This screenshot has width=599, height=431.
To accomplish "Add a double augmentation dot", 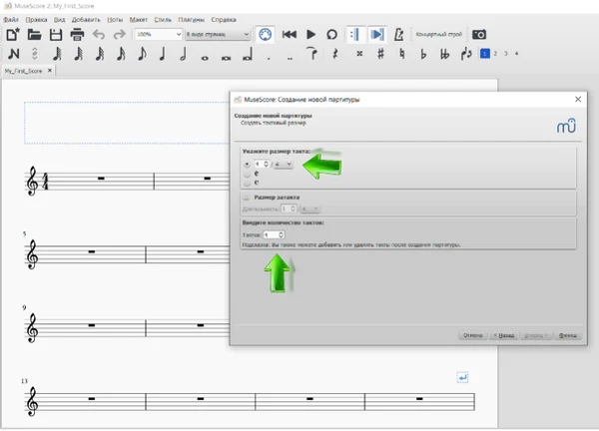I will click(290, 58).
